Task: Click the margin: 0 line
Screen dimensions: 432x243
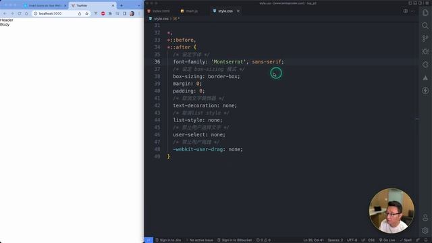Action: click(x=188, y=84)
